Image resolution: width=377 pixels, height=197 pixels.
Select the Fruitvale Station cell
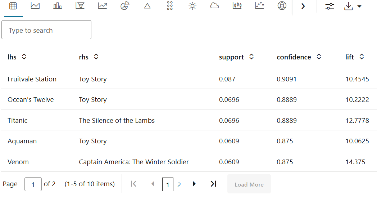point(32,79)
